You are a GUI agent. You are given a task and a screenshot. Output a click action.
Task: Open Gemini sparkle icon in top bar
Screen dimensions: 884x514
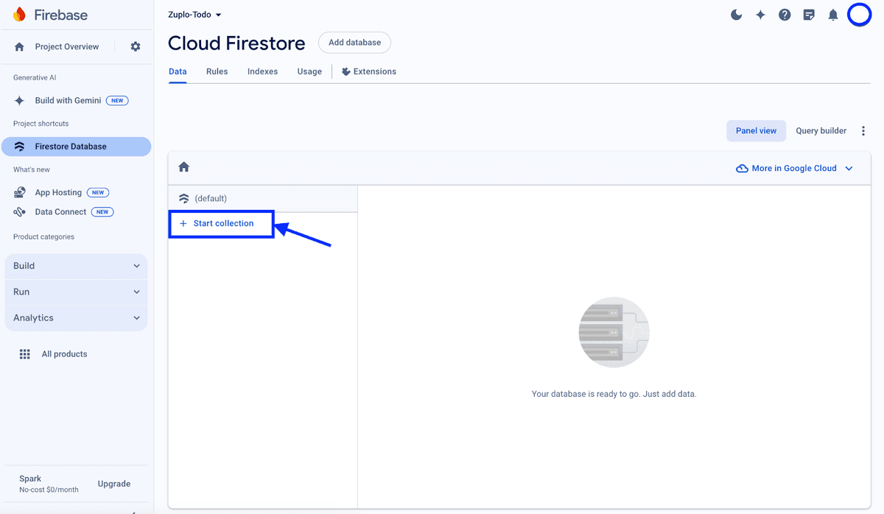[x=760, y=15]
